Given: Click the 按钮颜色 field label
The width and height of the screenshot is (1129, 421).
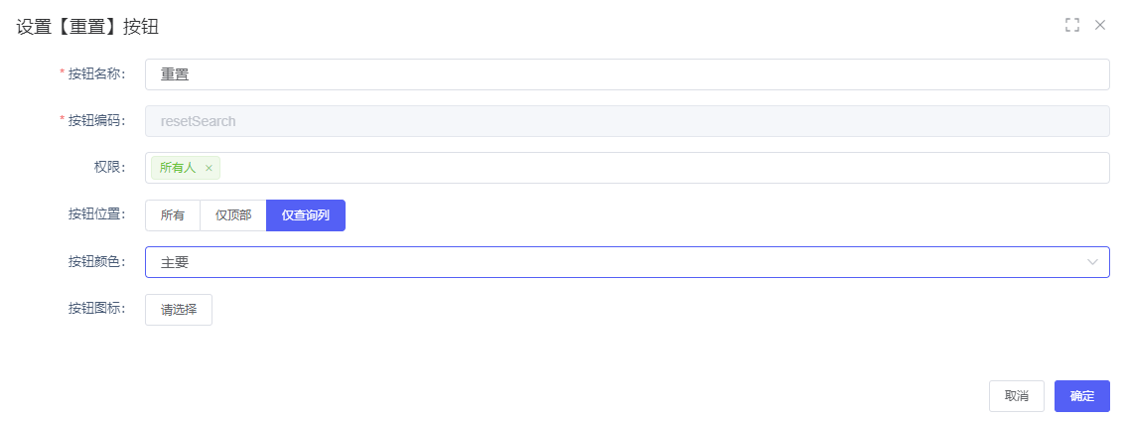Looking at the screenshot, I should click(x=95, y=262).
